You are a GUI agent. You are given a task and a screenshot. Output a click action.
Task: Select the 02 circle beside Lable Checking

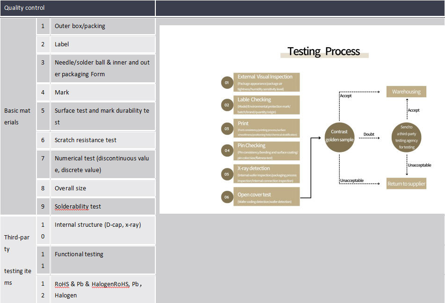tap(226, 105)
